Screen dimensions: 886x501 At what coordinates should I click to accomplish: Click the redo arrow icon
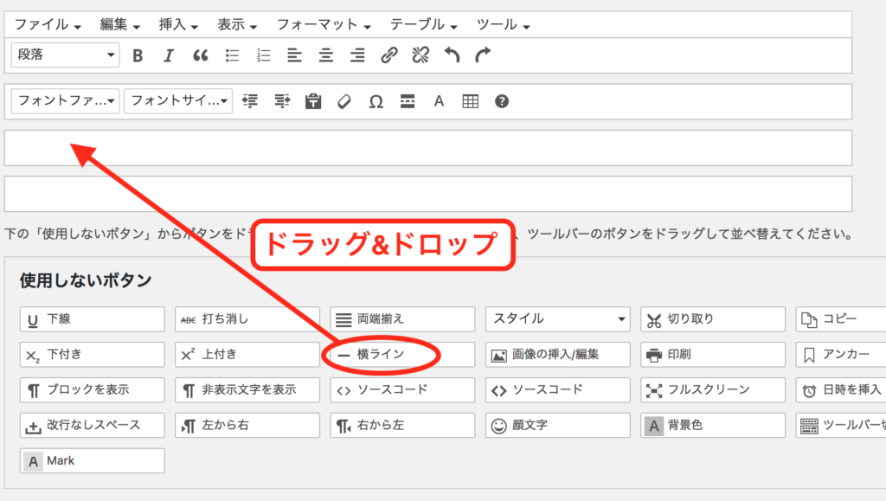[x=483, y=55]
